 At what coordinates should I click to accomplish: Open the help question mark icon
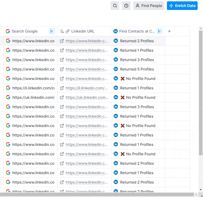[x=126, y=6]
